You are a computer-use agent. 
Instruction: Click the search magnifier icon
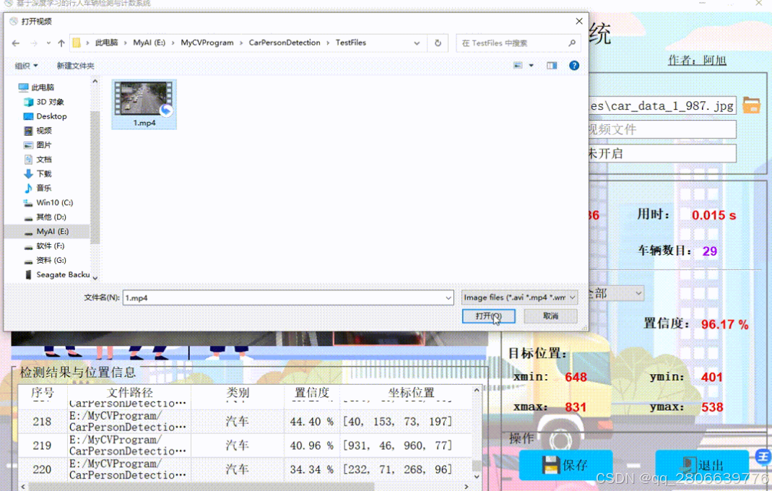pyautogui.click(x=572, y=43)
